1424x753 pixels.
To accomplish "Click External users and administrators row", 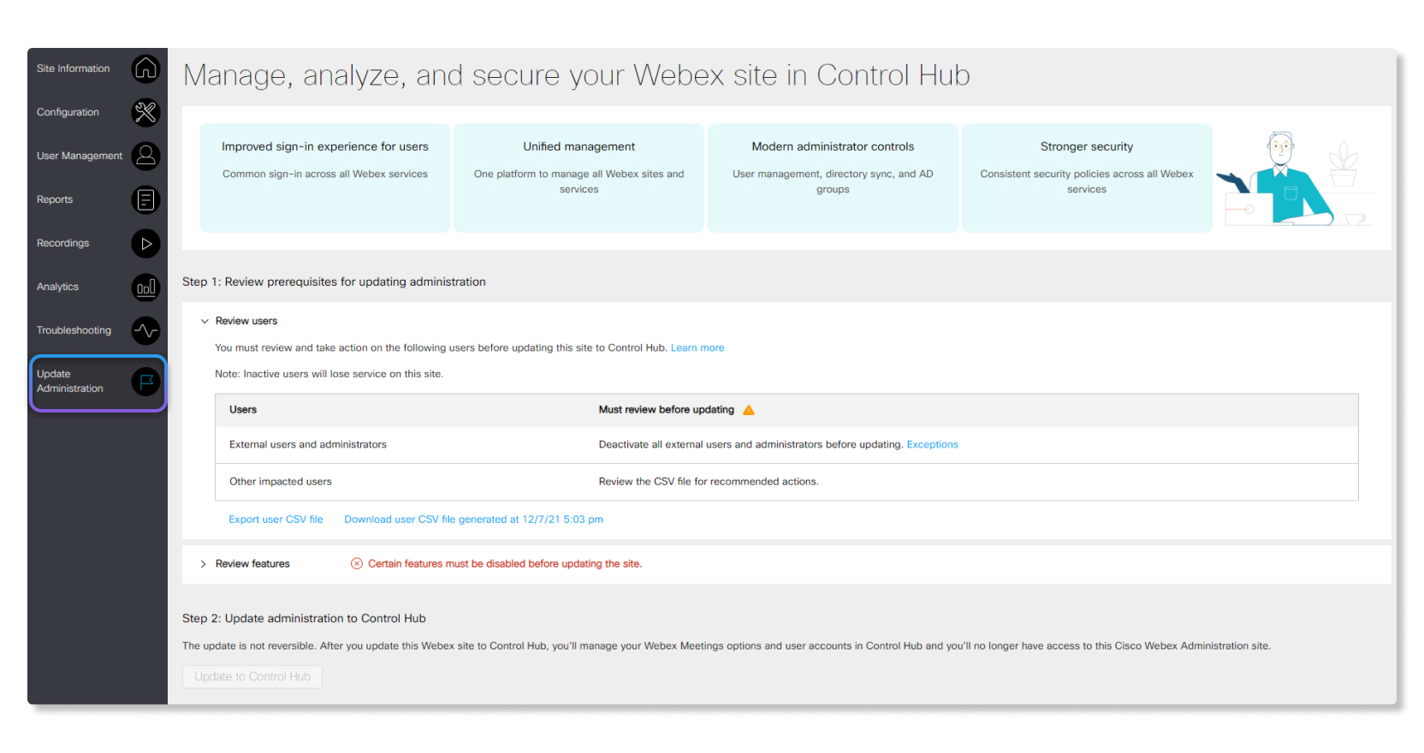I will [x=786, y=445].
